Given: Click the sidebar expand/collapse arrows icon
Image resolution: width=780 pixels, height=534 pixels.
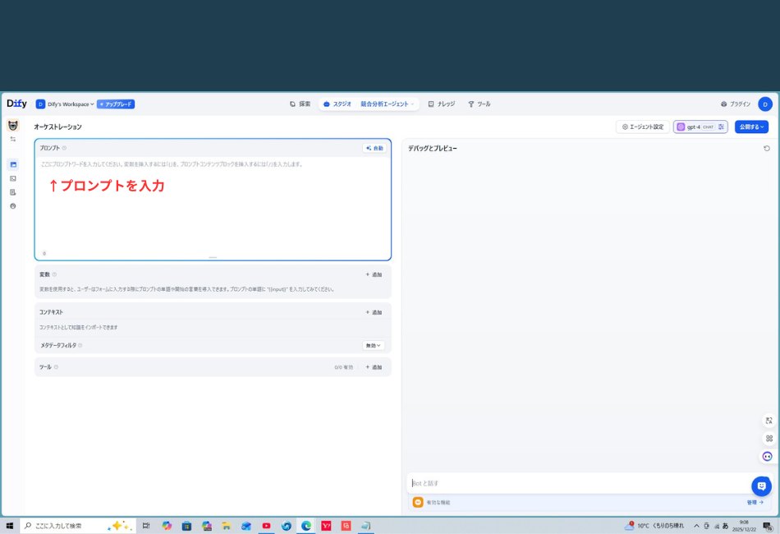Looking at the screenshot, I should [13, 140].
